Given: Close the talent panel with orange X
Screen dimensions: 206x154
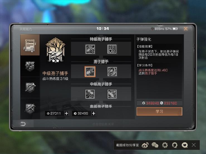Looking at the screenshot, I should (x=186, y=29).
